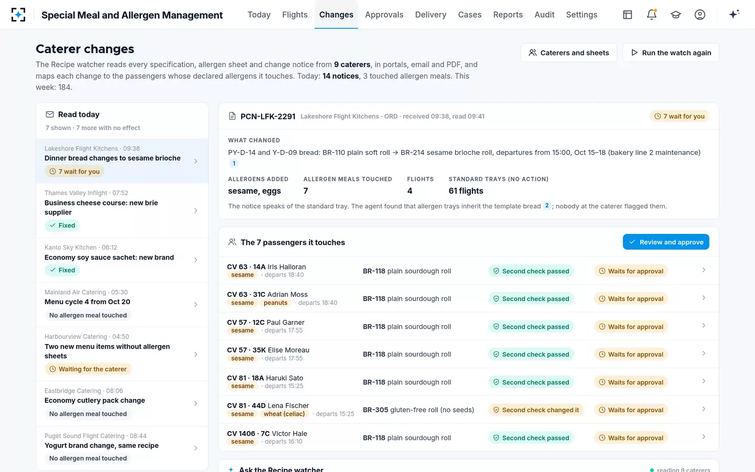755x472 pixels.
Task: Click the shield icon in Iris Halloran's second check badge
Action: click(x=496, y=271)
